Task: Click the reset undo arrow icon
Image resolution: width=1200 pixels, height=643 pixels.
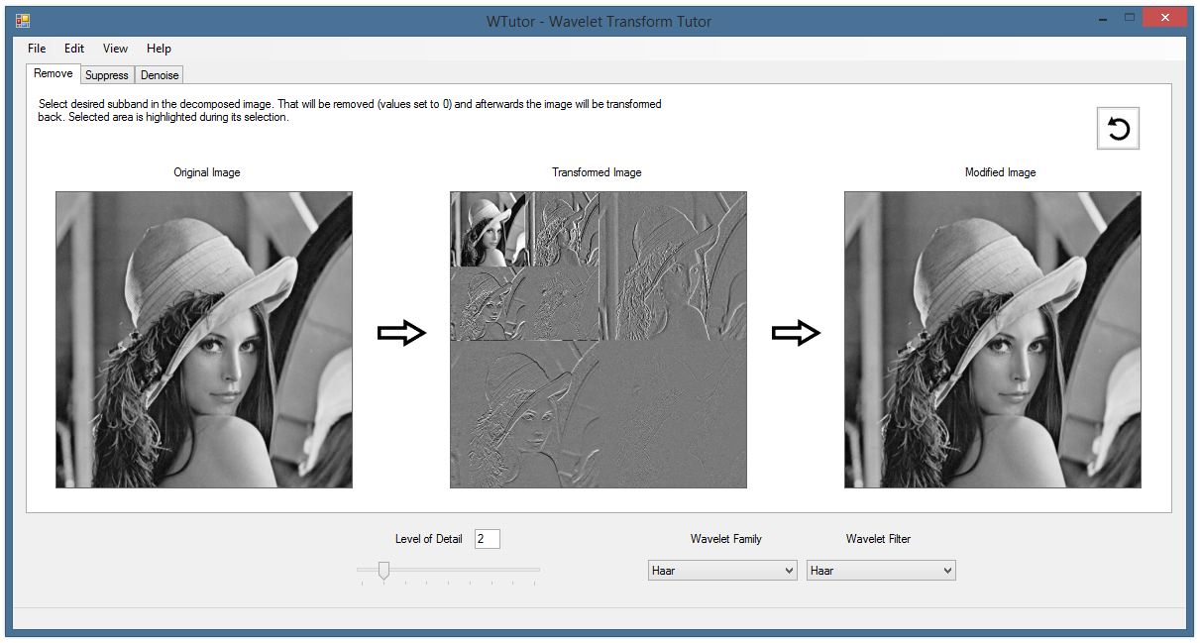Action: (1118, 129)
